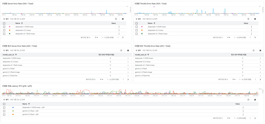Open more options for deepseek-r1-0528-maas · p50 latency row

point(243,107)
